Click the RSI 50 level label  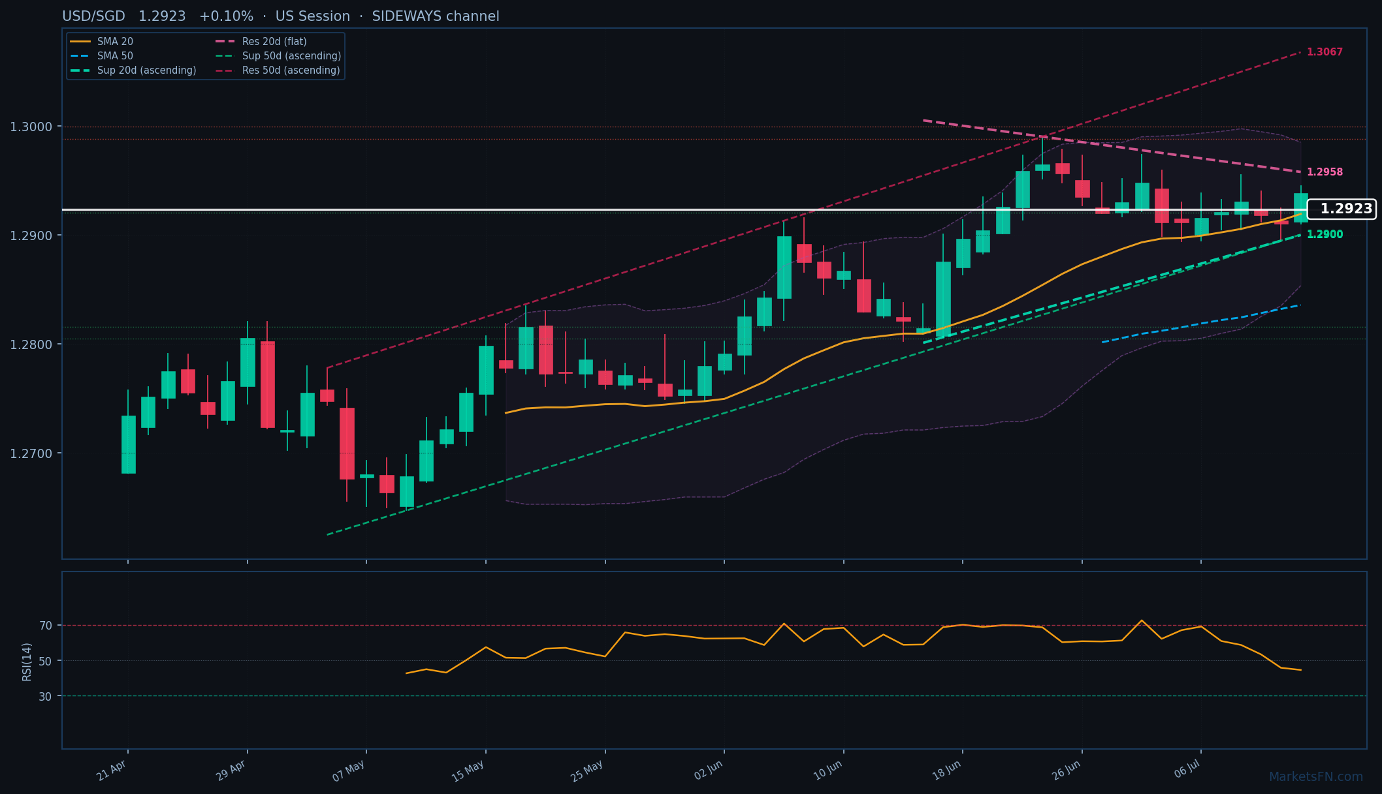[x=46, y=661]
